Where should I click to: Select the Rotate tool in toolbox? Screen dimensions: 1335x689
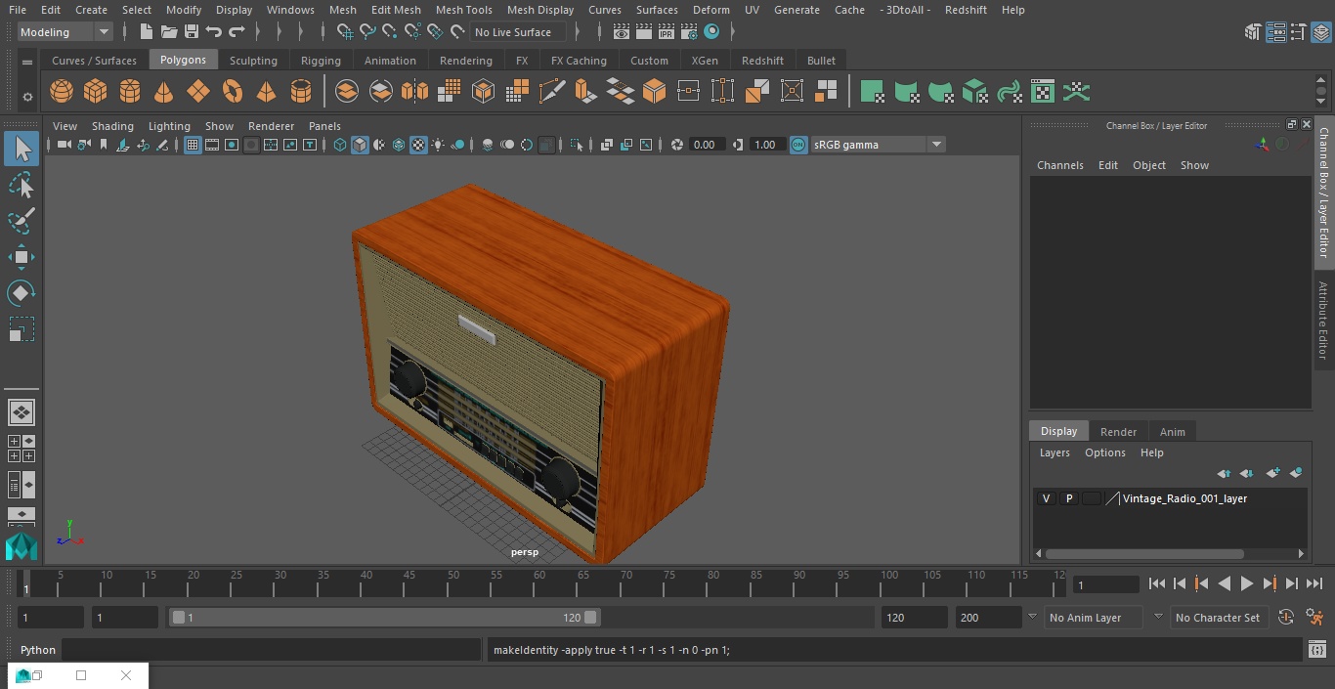[x=21, y=293]
